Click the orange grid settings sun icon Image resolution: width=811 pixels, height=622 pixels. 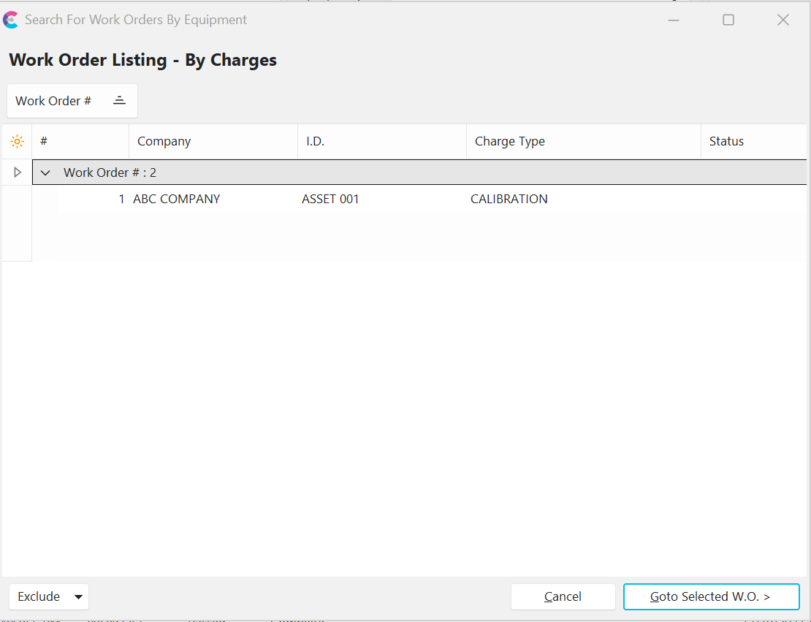(17, 141)
